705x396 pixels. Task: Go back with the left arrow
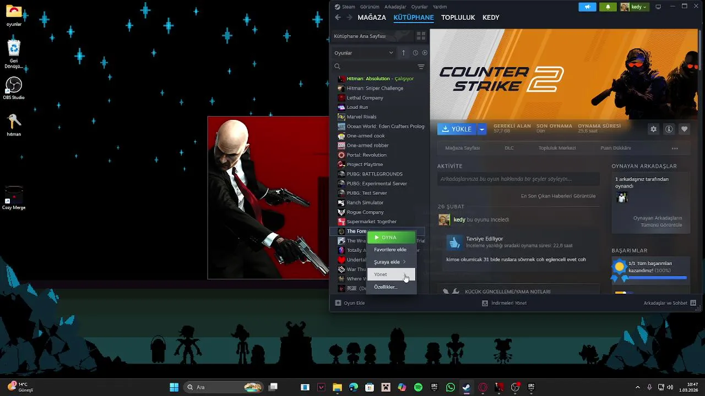338,18
